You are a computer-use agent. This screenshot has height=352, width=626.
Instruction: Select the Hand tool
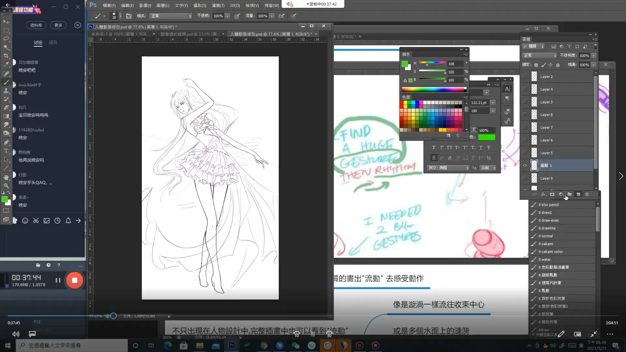6,177
